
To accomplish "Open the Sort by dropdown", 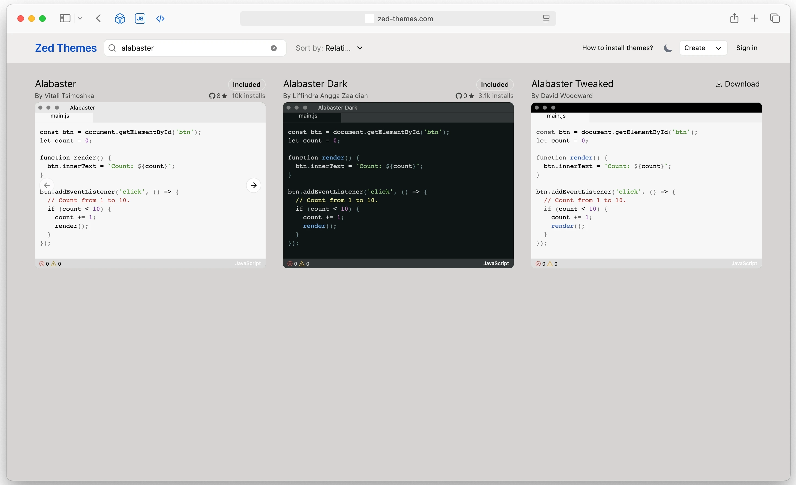I will pos(330,48).
